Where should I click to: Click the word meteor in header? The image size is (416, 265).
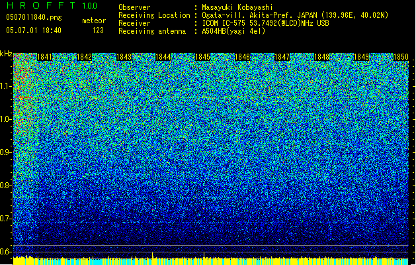(94, 21)
